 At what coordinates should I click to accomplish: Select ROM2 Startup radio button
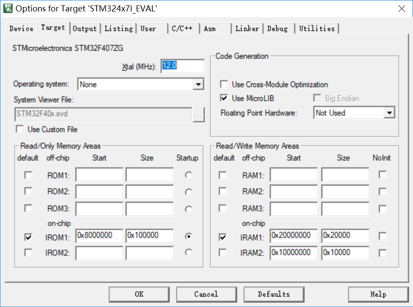coord(188,192)
